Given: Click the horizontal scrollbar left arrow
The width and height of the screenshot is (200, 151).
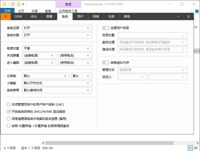Looking at the screenshot, I should coord(43,143).
